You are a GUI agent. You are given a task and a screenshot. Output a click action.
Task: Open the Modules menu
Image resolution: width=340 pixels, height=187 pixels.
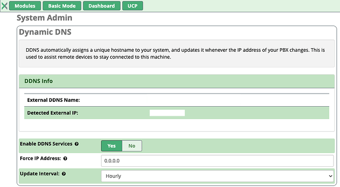coord(25,6)
